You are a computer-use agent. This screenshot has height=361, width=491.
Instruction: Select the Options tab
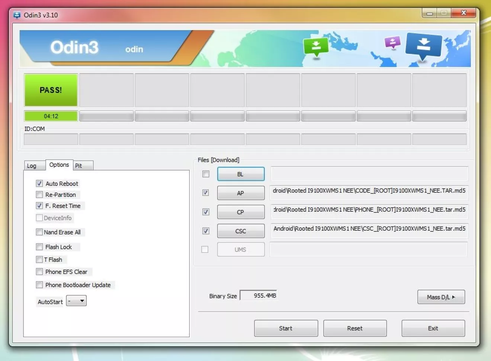click(59, 165)
